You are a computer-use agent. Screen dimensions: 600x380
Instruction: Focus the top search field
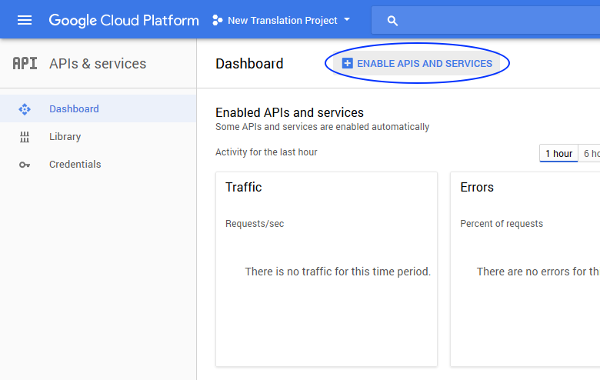tap(485, 20)
